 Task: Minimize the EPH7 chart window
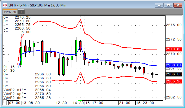159,5
